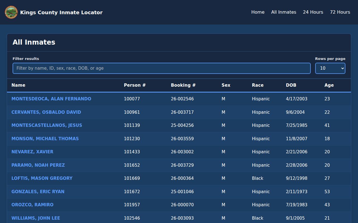Open record for MONTESCASTELLANOS, JESUS
The image size is (358, 223).
pyautogui.click(x=47, y=125)
